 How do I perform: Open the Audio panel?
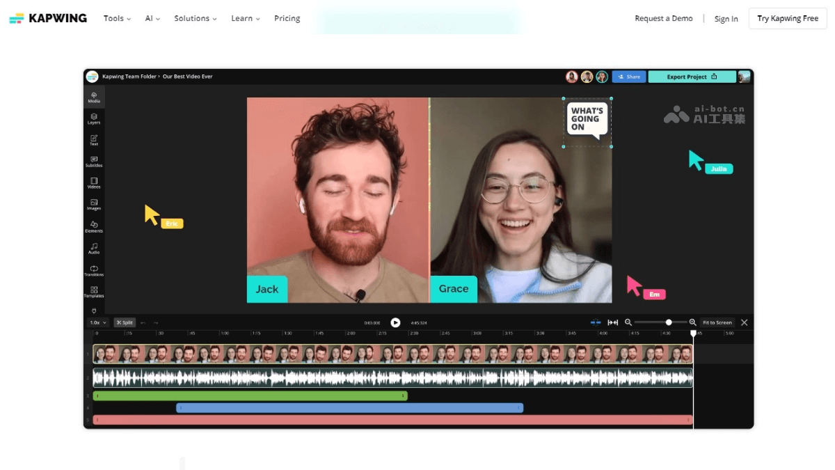(94, 248)
